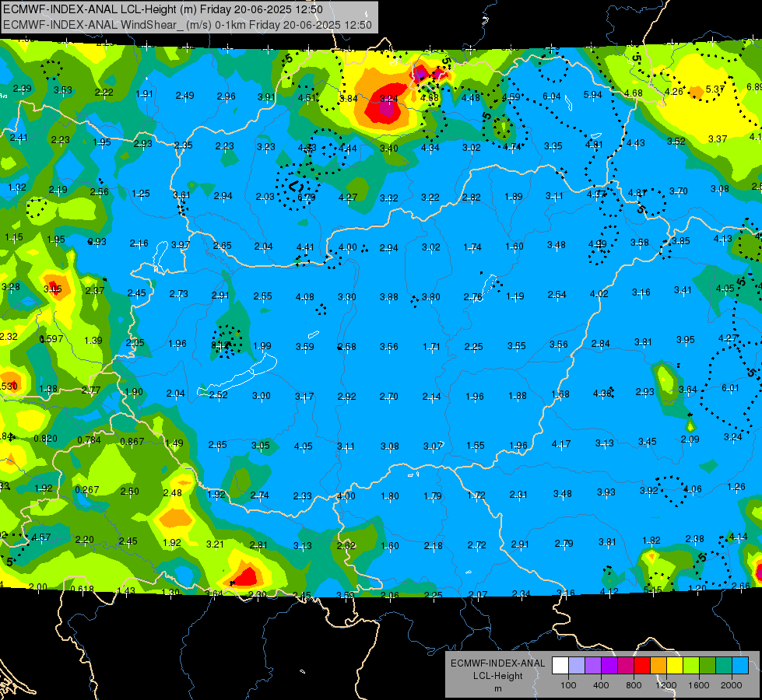Image resolution: width=762 pixels, height=700 pixels.
Task: Click the wind shear value 3.55
Action: pyautogui.click(x=517, y=345)
